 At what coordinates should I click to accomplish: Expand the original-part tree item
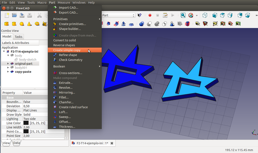tap(8, 64)
